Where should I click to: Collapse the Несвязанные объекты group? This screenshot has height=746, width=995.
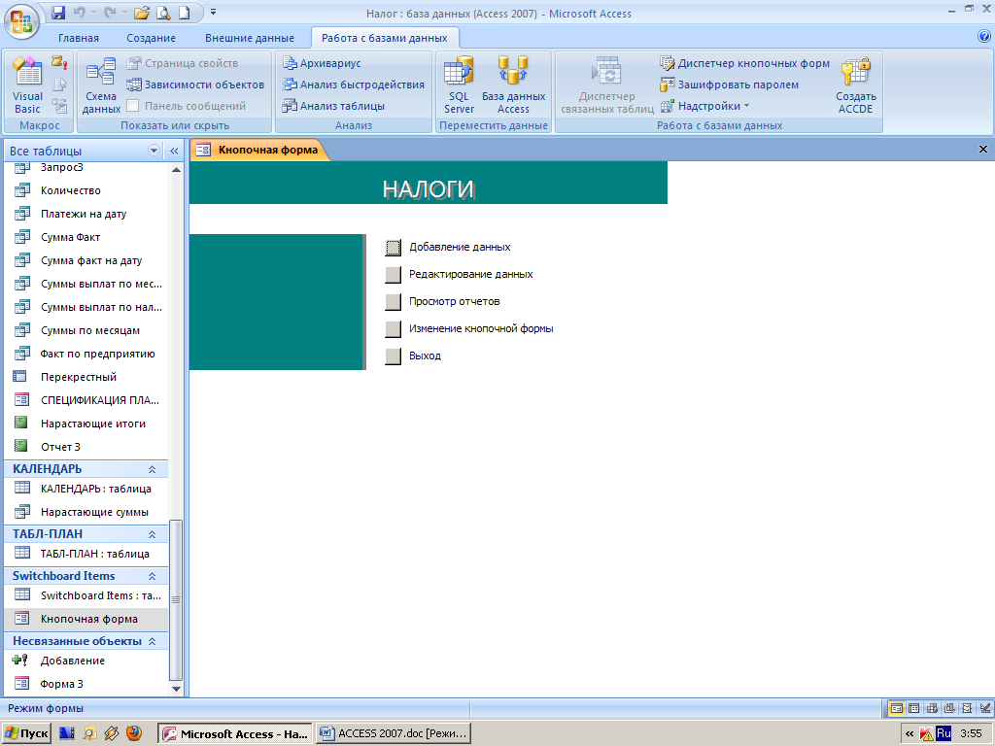(152, 641)
